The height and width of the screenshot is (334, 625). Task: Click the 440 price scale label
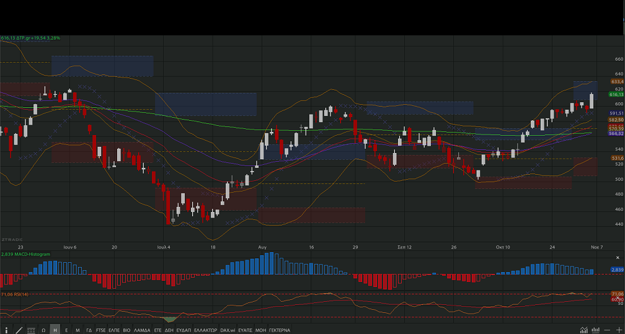619,224
